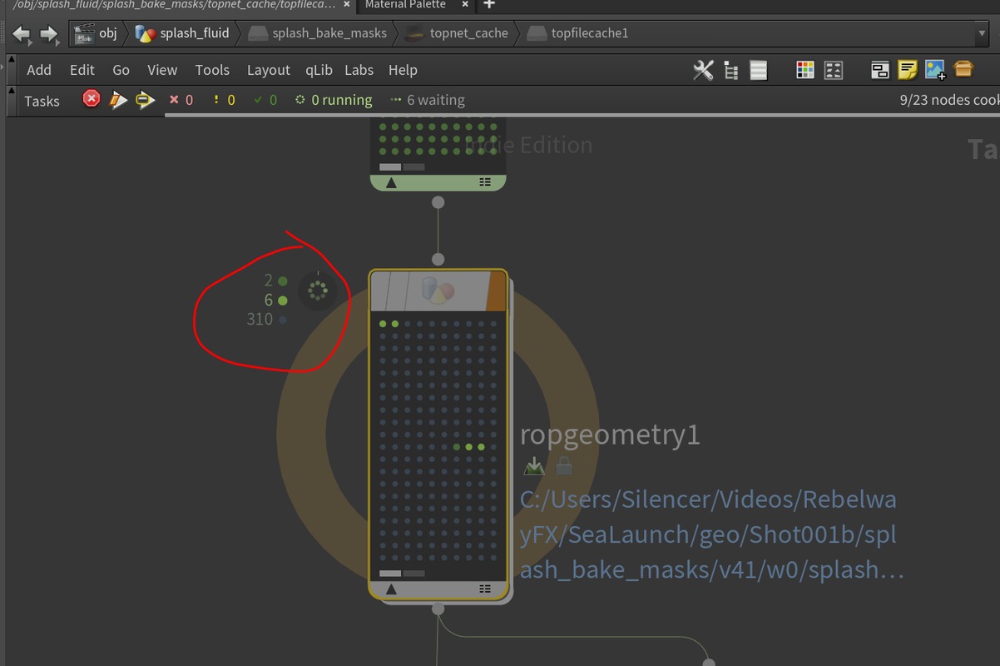Screen dimensions: 1000x666
Task: Click the upper node's output connector dot
Action: [438, 202]
